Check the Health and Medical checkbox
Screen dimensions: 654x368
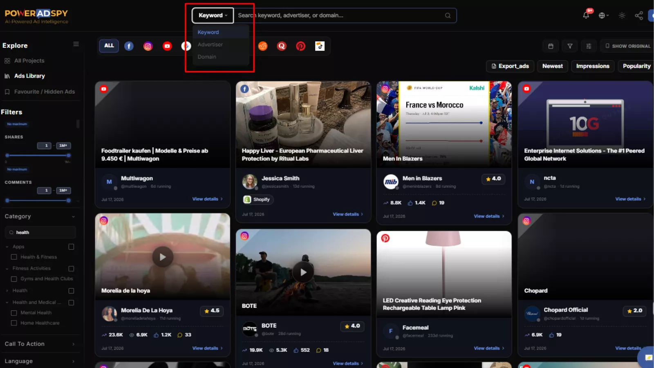[x=71, y=303]
